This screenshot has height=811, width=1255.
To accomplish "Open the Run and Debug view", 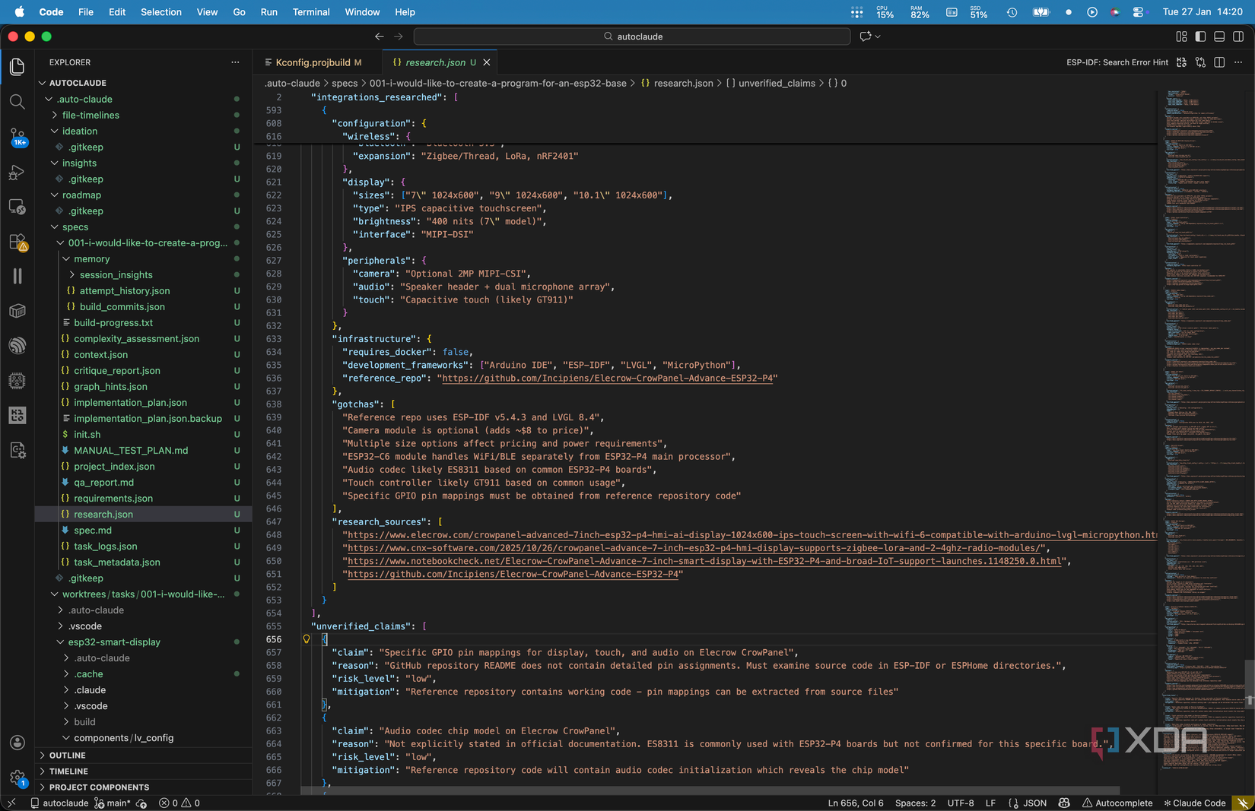I will (x=17, y=173).
